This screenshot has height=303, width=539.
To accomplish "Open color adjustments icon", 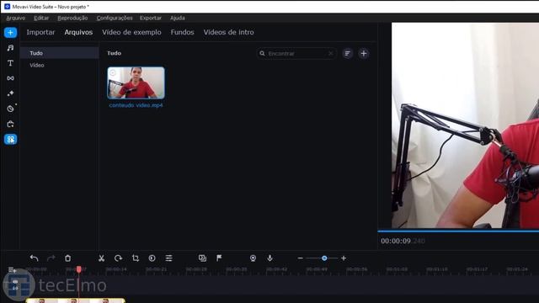I will (152, 258).
